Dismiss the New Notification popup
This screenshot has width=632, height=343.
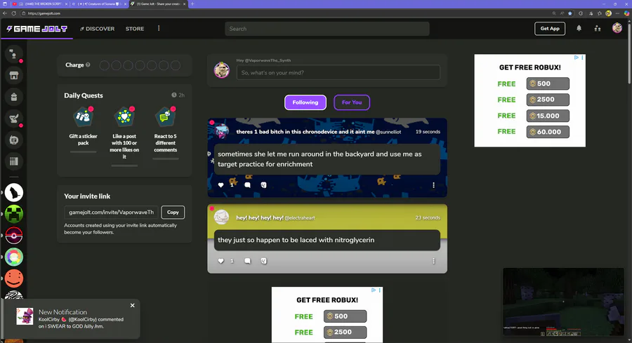point(132,306)
